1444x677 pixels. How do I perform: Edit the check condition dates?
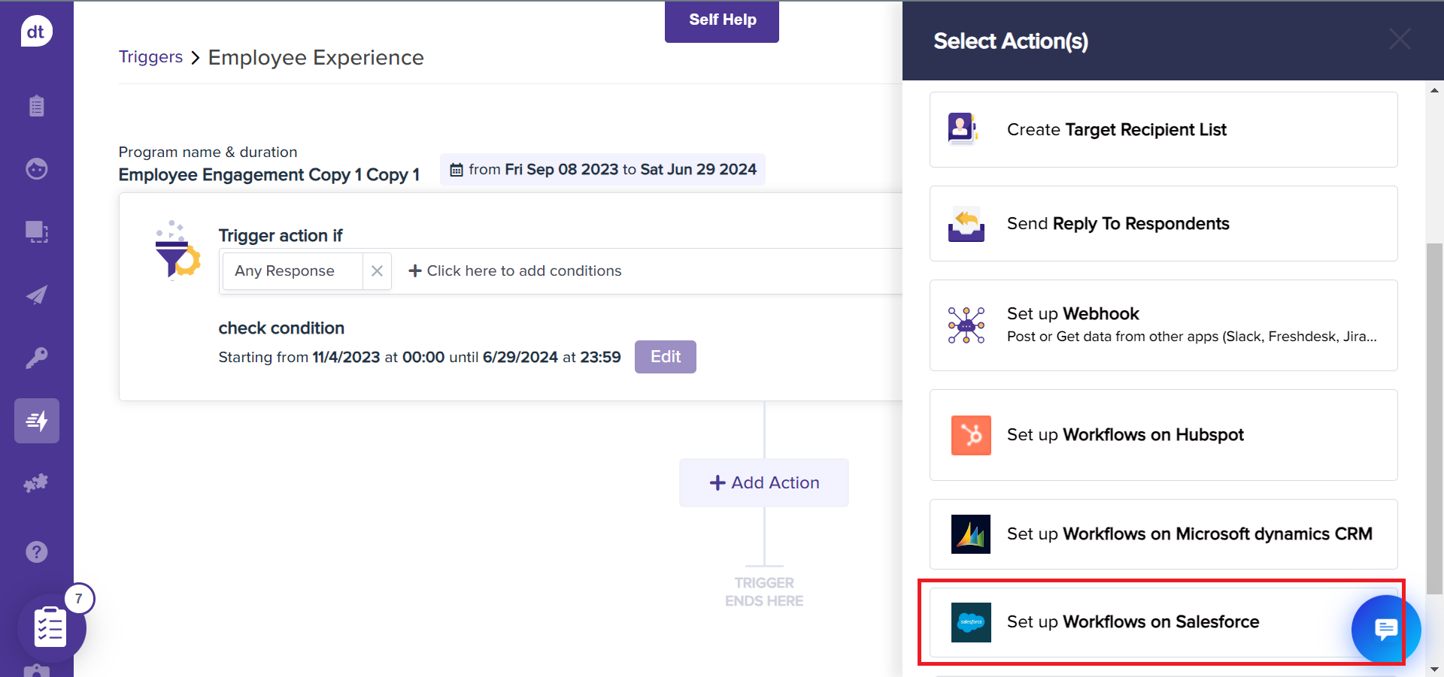click(x=665, y=357)
